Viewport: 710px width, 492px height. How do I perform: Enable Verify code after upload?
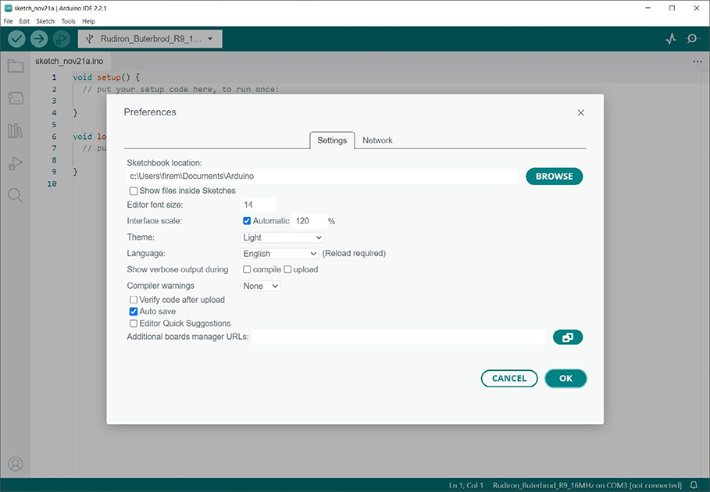[134, 300]
